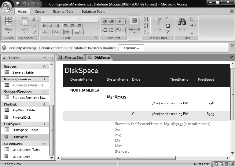Open Selection filter dropdown
This screenshot has width=235, height=167.
pyautogui.click(x=168, y=19)
